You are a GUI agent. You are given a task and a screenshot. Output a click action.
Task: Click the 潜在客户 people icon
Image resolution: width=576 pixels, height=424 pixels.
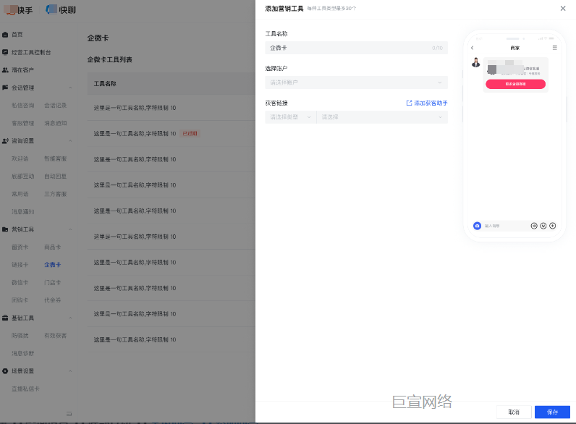[5, 69]
